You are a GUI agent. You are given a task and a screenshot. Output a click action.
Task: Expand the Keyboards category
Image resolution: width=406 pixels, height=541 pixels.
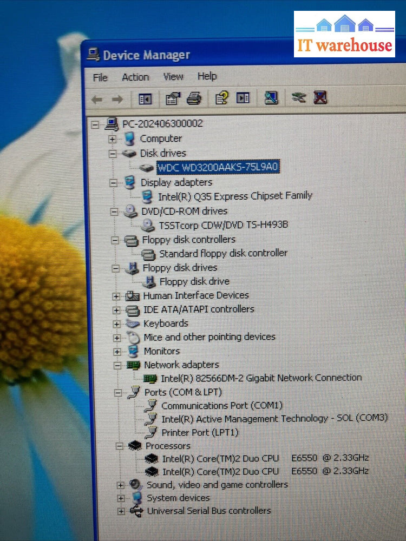tap(116, 324)
